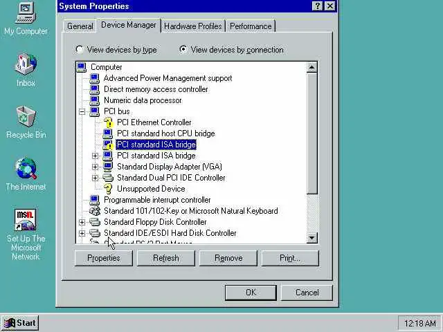
Task: Select PCI standard host CPU bridge entry
Action: click(x=166, y=133)
